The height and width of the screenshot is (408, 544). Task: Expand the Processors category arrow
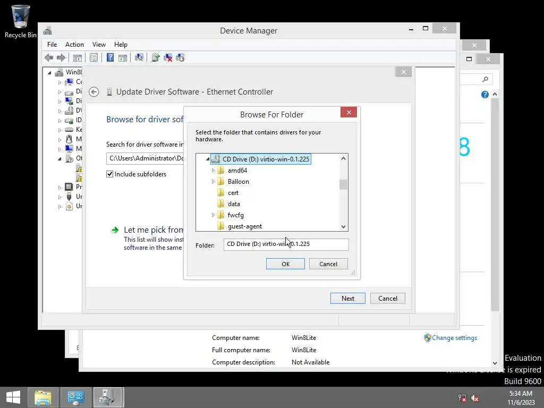tap(59, 188)
